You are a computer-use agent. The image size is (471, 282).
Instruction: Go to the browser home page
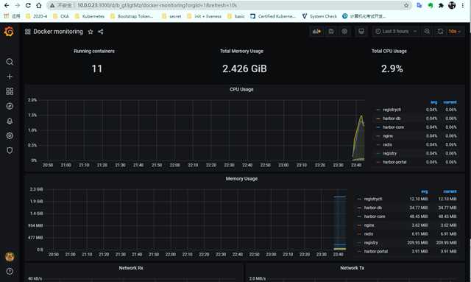coord(39,5)
